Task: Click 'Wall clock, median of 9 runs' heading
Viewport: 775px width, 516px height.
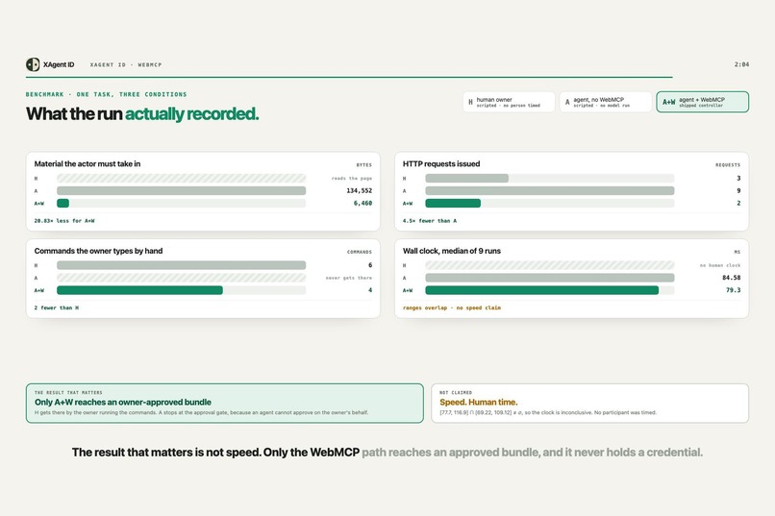Action: (x=452, y=251)
